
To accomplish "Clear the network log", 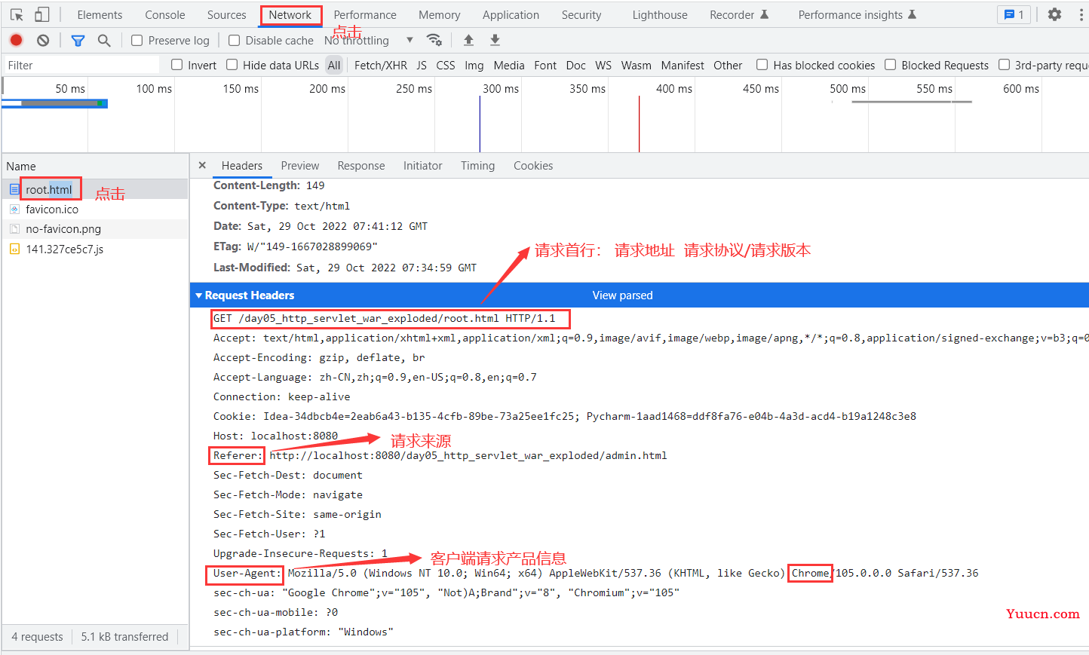I will click(43, 40).
